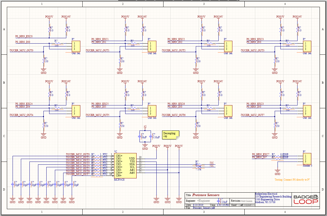Image resolution: width=327 pixels, height=216 pixels.
Task: Click the CH3+ pin name
Action: (119, 167)
